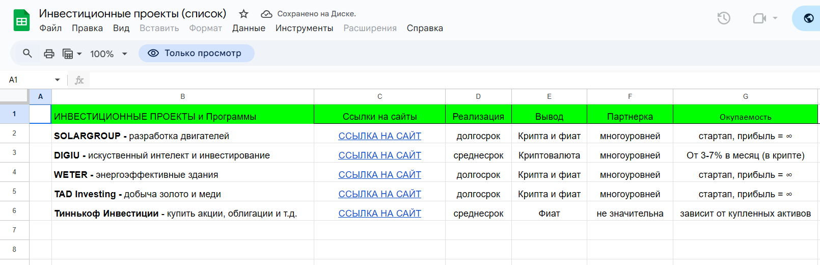
Task: Start a video call with camera icon
Action: (759, 18)
